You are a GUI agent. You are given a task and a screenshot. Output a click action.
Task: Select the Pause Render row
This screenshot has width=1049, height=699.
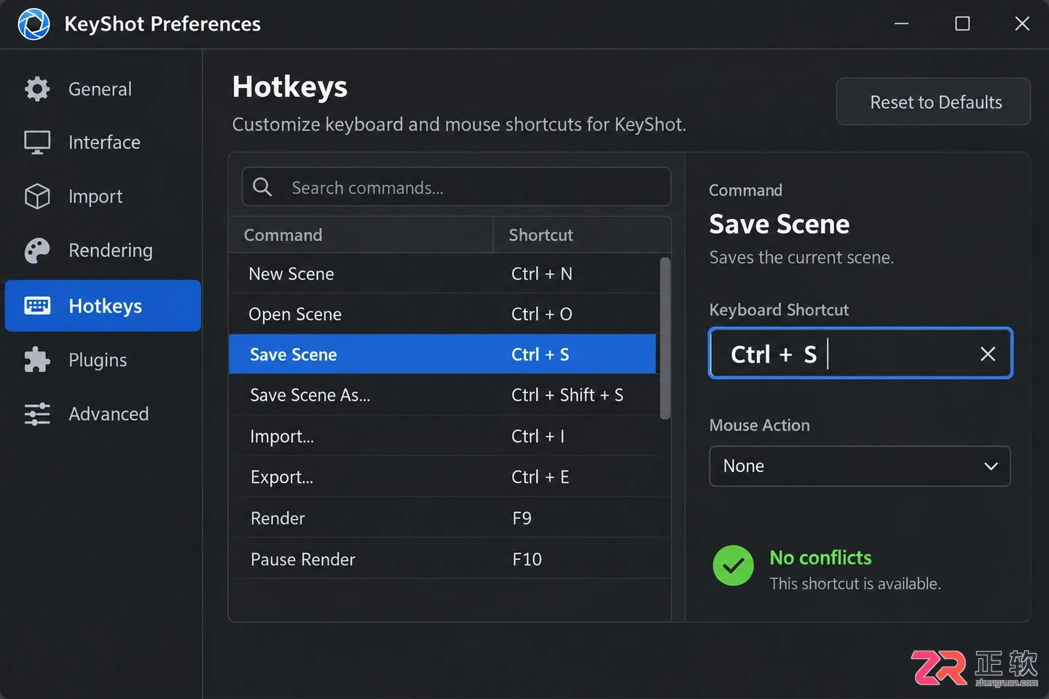point(449,558)
